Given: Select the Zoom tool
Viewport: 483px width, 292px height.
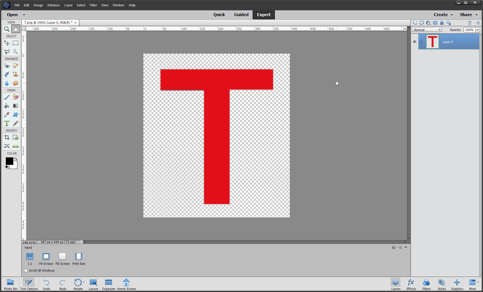Looking at the screenshot, I should coord(7,29).
